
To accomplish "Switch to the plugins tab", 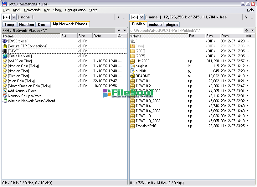I will pos(172,25).
